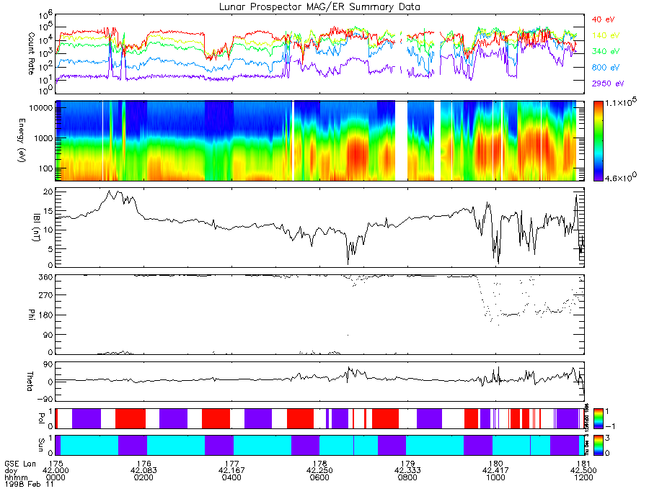This screenshot has height=504, width=649.
Task: Click the Phi axis label
Action: point(31,315)
